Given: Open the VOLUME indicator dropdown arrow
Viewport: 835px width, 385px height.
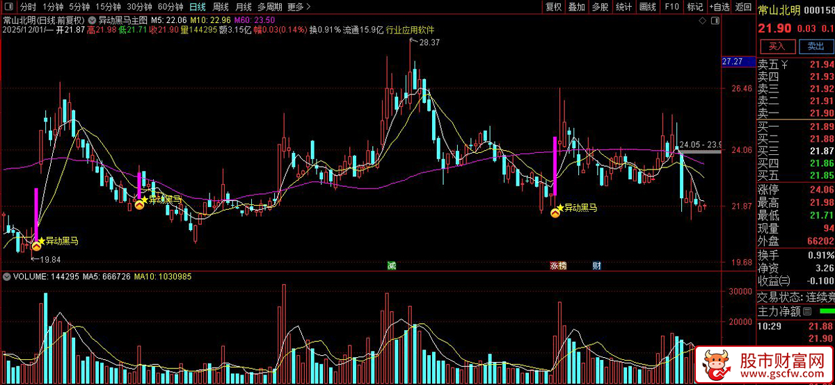Looking at the screenshot, I should 7,277.
